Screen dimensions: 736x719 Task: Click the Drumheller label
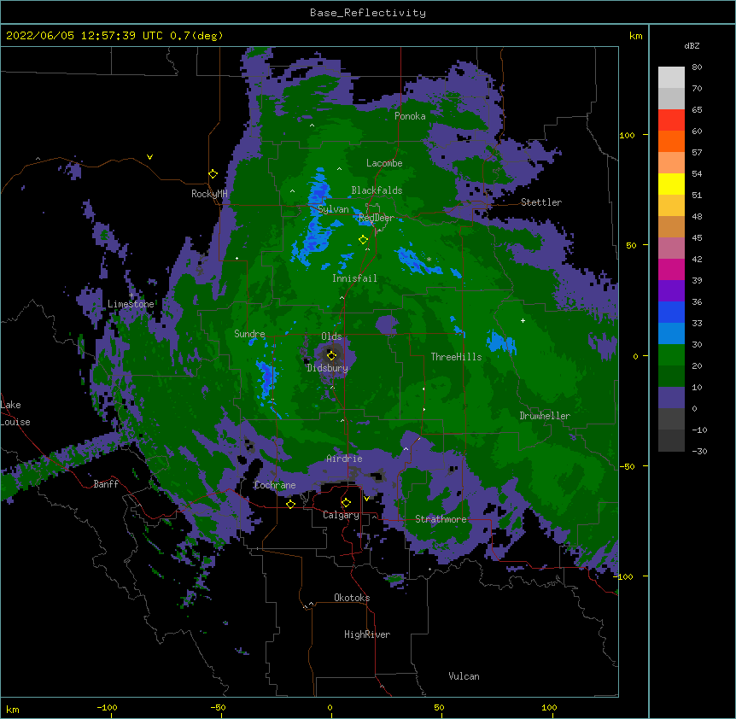click(545, 416)
